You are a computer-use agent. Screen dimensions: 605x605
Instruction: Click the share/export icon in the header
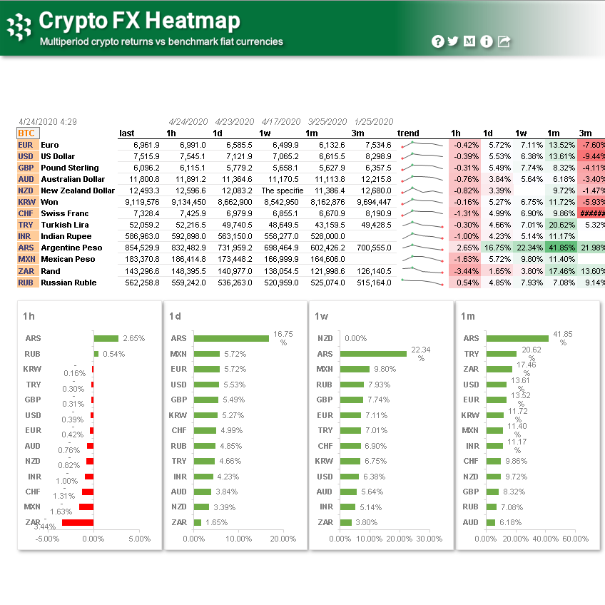(x=503, y=41)
